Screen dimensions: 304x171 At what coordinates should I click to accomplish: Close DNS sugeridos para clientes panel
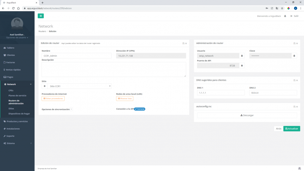(297, 80)
